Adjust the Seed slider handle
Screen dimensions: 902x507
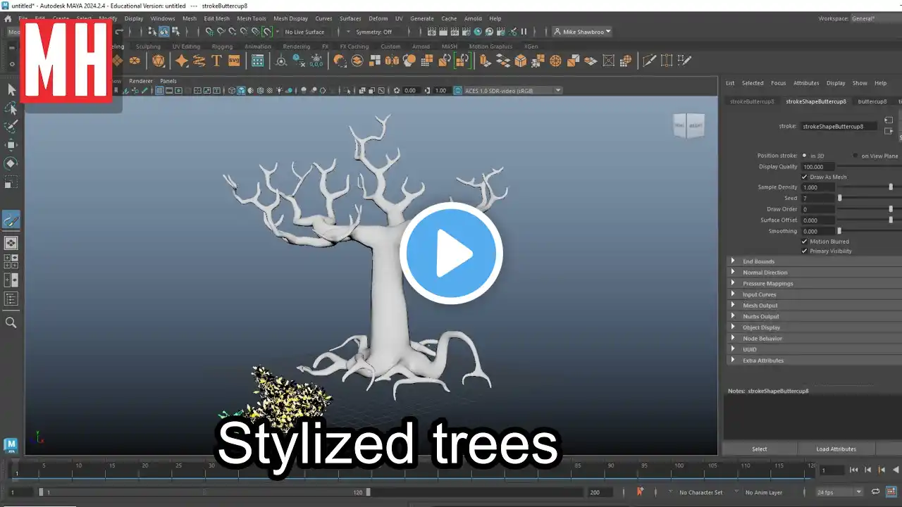tap(839, 199)
